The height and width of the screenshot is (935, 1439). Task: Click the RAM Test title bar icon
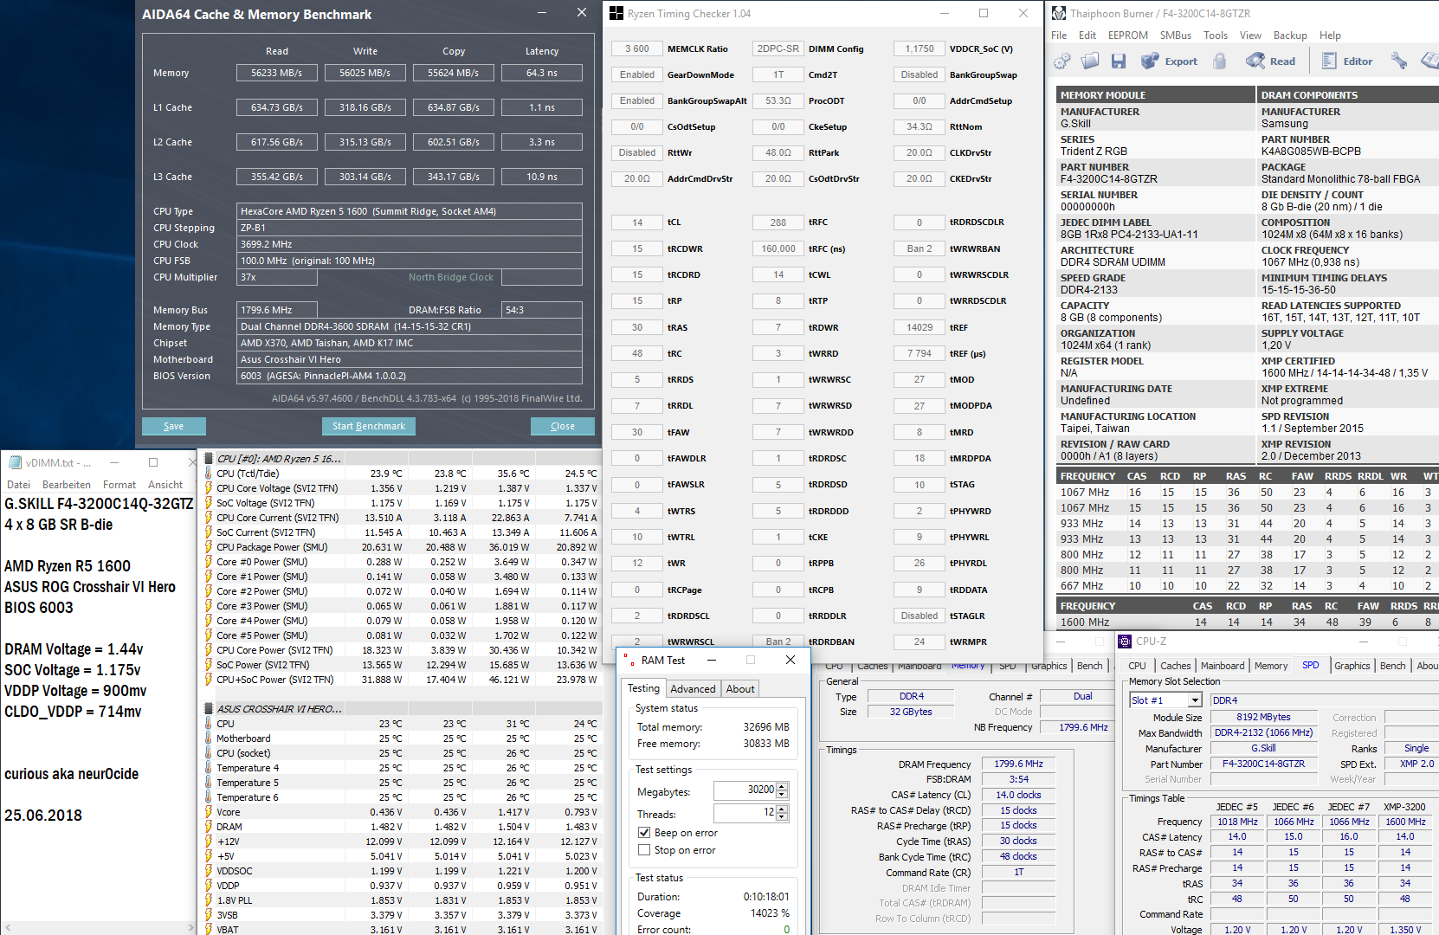tap(629, 660)
